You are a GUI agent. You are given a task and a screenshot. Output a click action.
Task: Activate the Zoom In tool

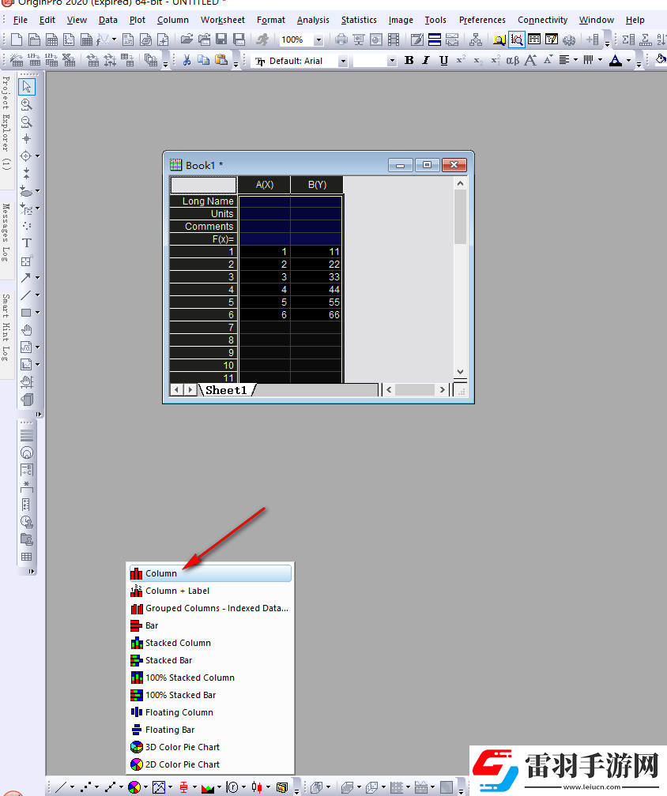click(x=27, y=104)
